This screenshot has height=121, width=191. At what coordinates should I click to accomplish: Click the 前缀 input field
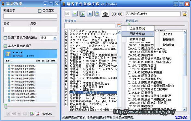pos(17,29)
